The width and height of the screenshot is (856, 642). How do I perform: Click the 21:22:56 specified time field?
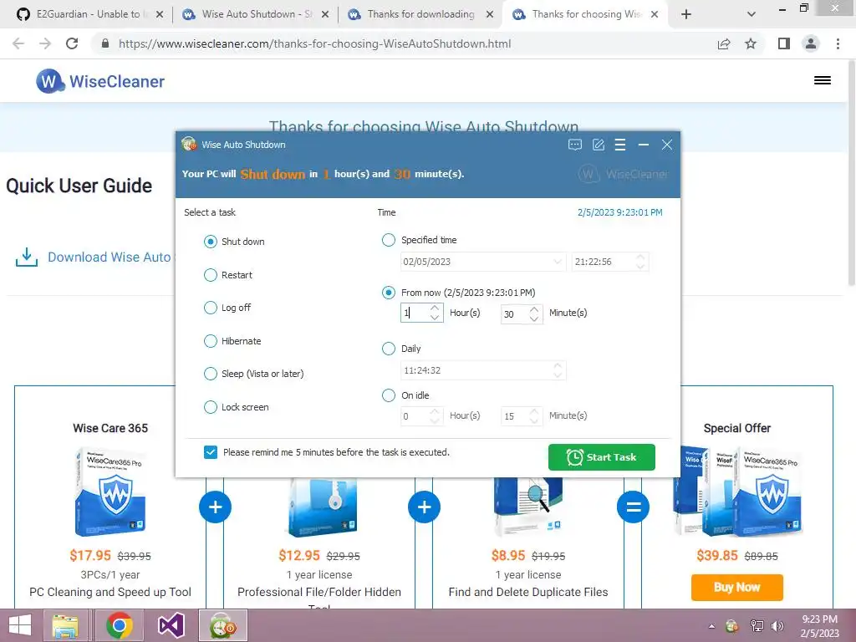click(x=609, y=262)
